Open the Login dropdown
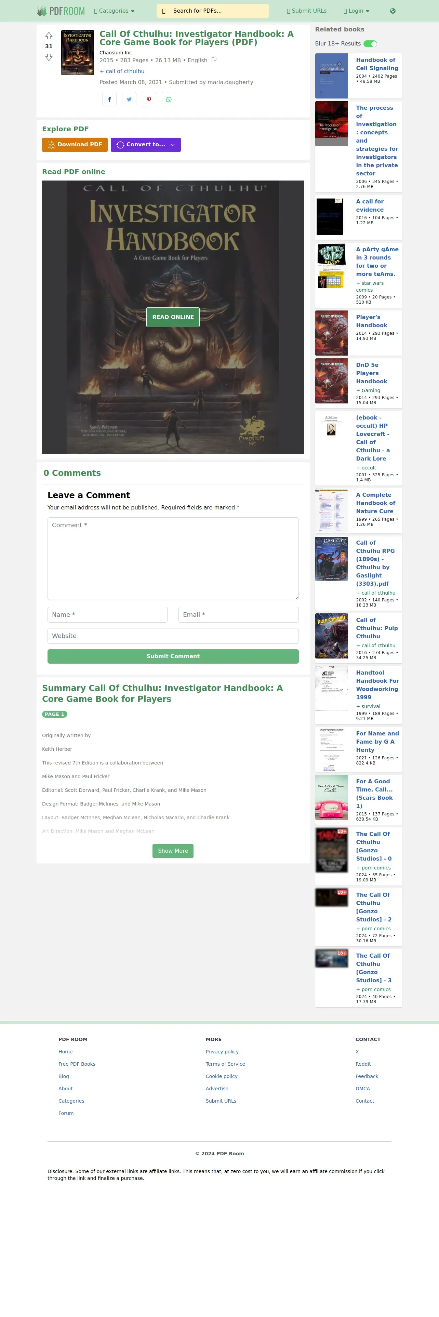439x1317 pixels. [x=356, y=11]
